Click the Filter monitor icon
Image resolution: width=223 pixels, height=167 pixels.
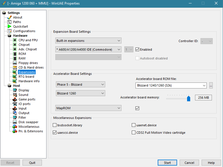(x=15, y=117)
